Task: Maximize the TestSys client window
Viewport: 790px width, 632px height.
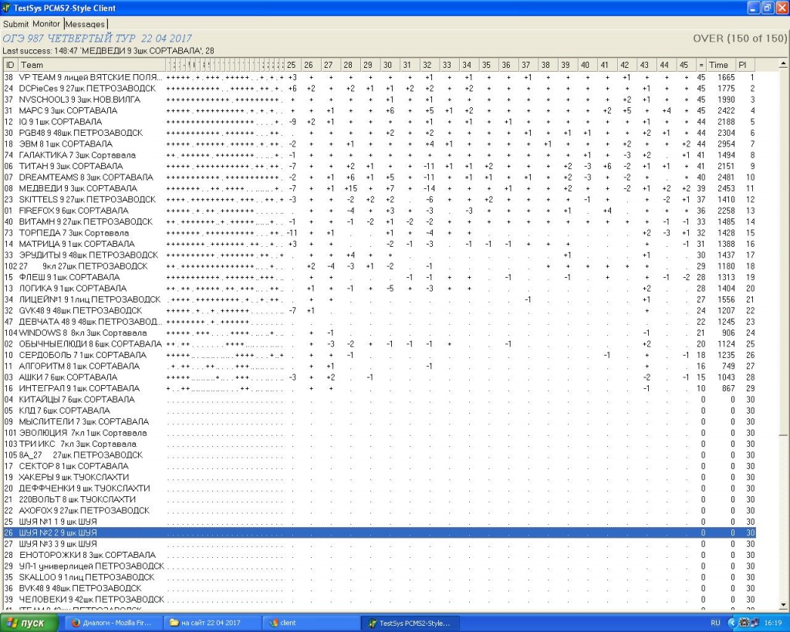Action: point(767,8)
